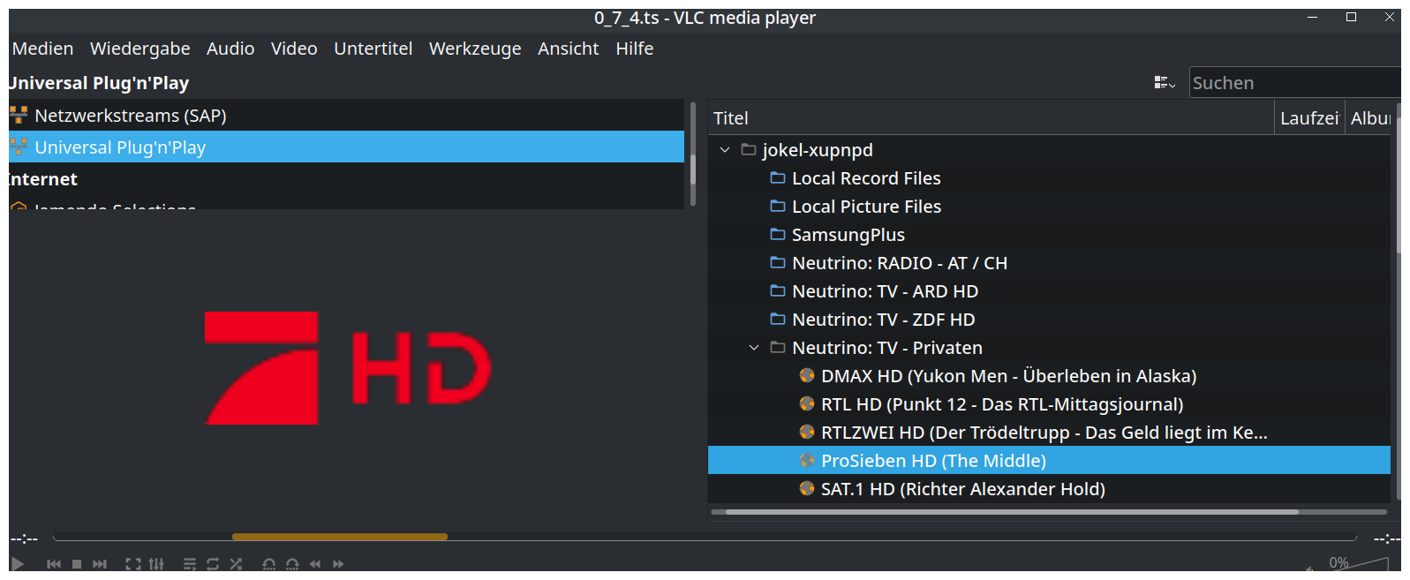
Task: Open the extended settings equalizer icon
Action: pos(156,564)
